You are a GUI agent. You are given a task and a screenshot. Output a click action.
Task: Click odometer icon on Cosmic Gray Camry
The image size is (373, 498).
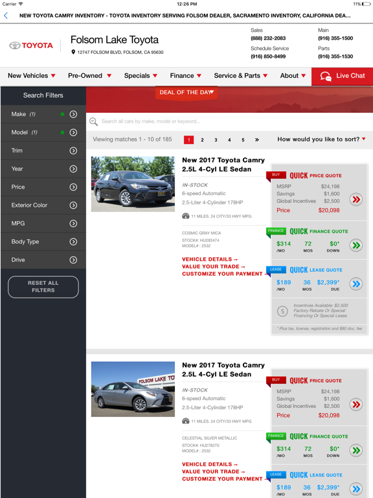pos(186,216)
